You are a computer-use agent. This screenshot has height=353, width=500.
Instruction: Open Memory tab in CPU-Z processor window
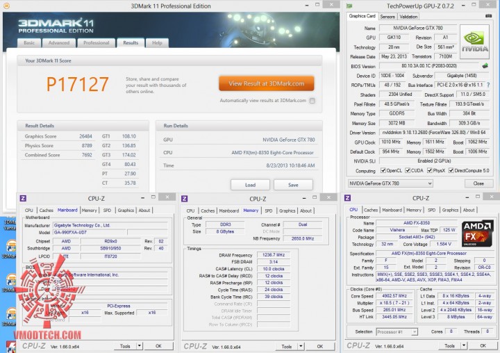[x=414, y=210]
